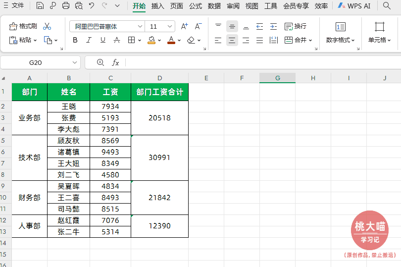Toggle Strikethrough formatting
The image size is (401, 267).
[x=117, y=40]
